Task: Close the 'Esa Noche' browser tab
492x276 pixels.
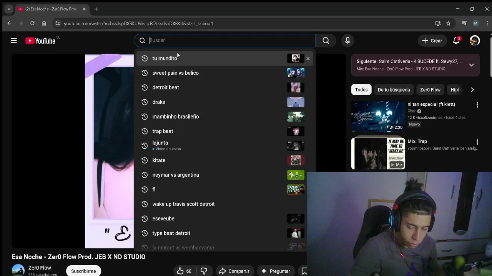Action: coord(84,9)
